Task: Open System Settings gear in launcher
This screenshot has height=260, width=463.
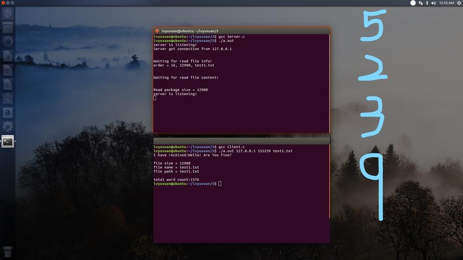Action: coord(7,126)
